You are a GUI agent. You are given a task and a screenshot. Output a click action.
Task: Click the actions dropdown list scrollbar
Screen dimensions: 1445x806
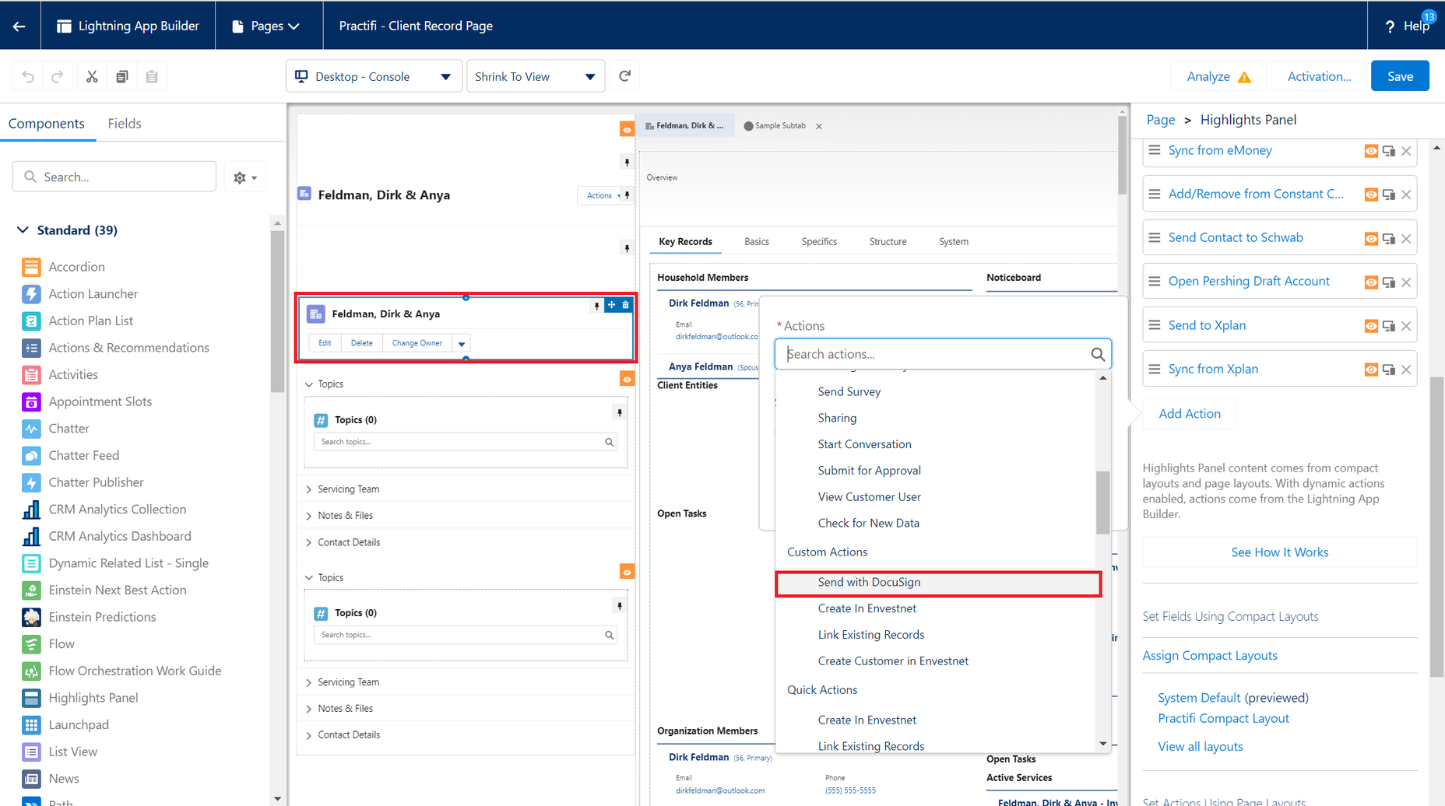click(1102, 503)
